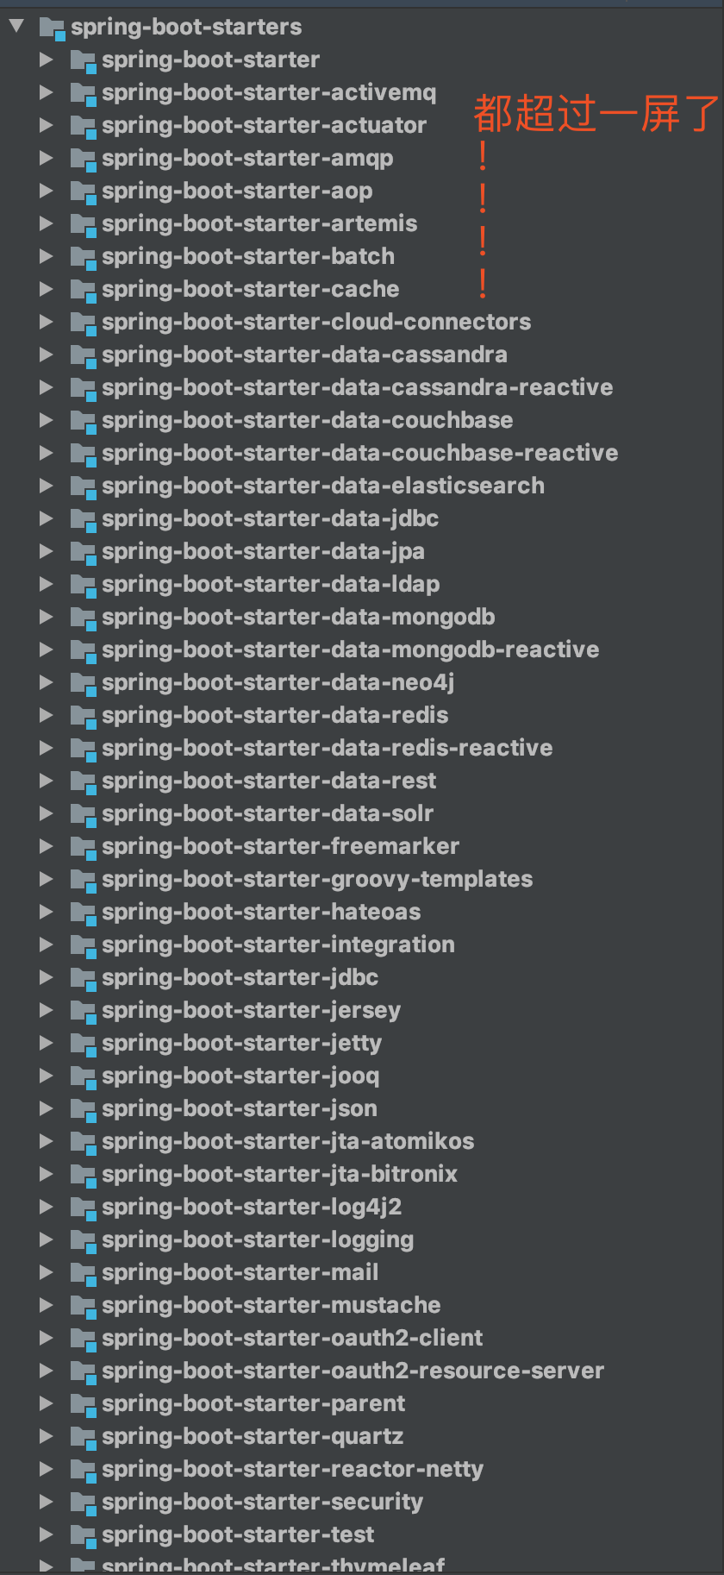724x1575 pixels.
Task: Expand the spring-boot-starter-quartz node
Action: (x=47, y=1436)
